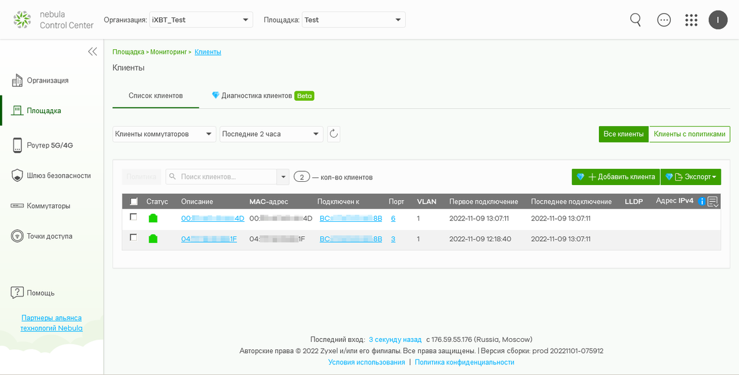This screenshot has width=739, height=375.
Task: Click the diamond icon on Диагностика клиентов tab
Action: [216, 95]
